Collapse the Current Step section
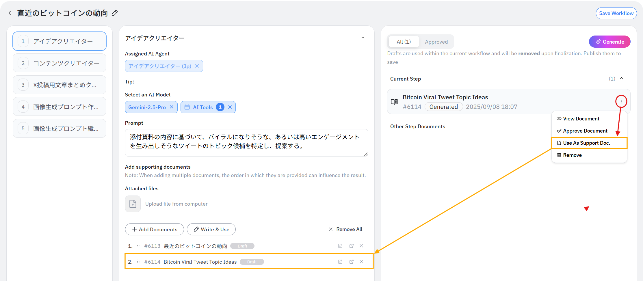This screenshot has height=281, width=643. (622, 79)
